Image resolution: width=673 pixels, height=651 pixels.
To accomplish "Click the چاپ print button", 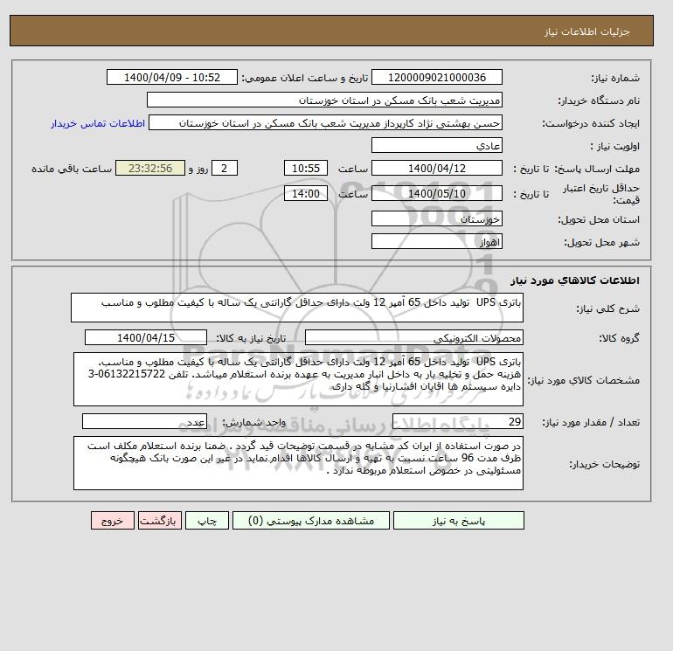I will (x=207, y=520).
